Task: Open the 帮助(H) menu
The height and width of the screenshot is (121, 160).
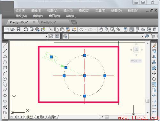Action: (71, 16)
